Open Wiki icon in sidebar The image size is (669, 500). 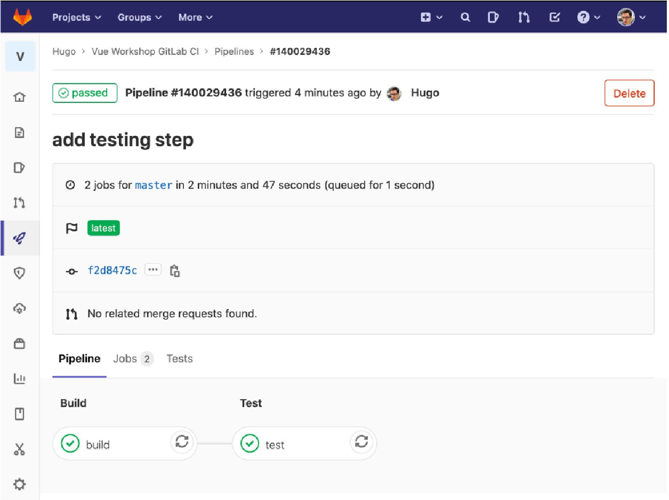point(19,414)
